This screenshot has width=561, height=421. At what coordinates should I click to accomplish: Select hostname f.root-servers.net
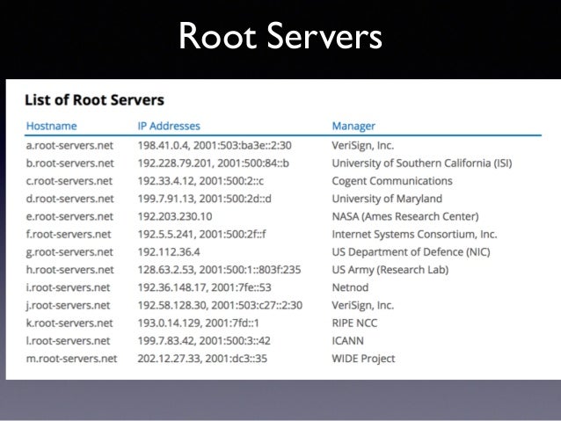click(69, 235)
